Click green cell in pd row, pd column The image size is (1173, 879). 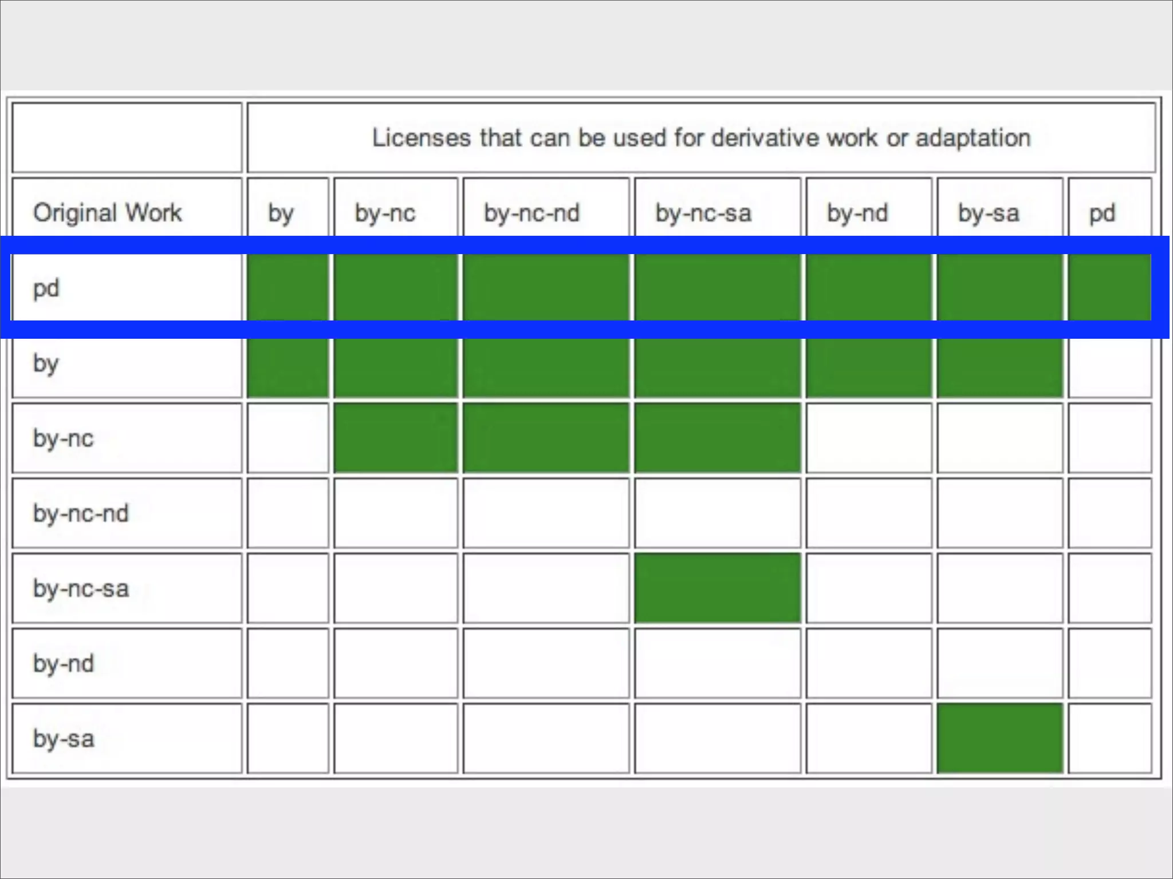point(1109,288)
